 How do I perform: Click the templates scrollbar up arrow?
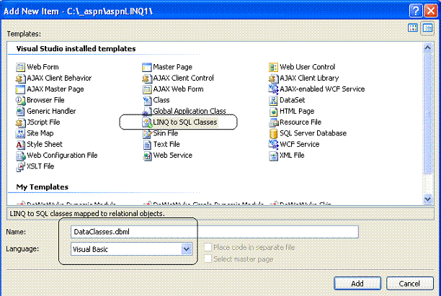coord(427,48)
